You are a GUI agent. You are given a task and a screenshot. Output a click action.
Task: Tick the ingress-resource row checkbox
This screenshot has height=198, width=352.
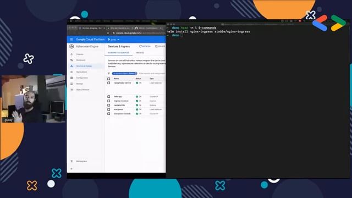(109, 101)
